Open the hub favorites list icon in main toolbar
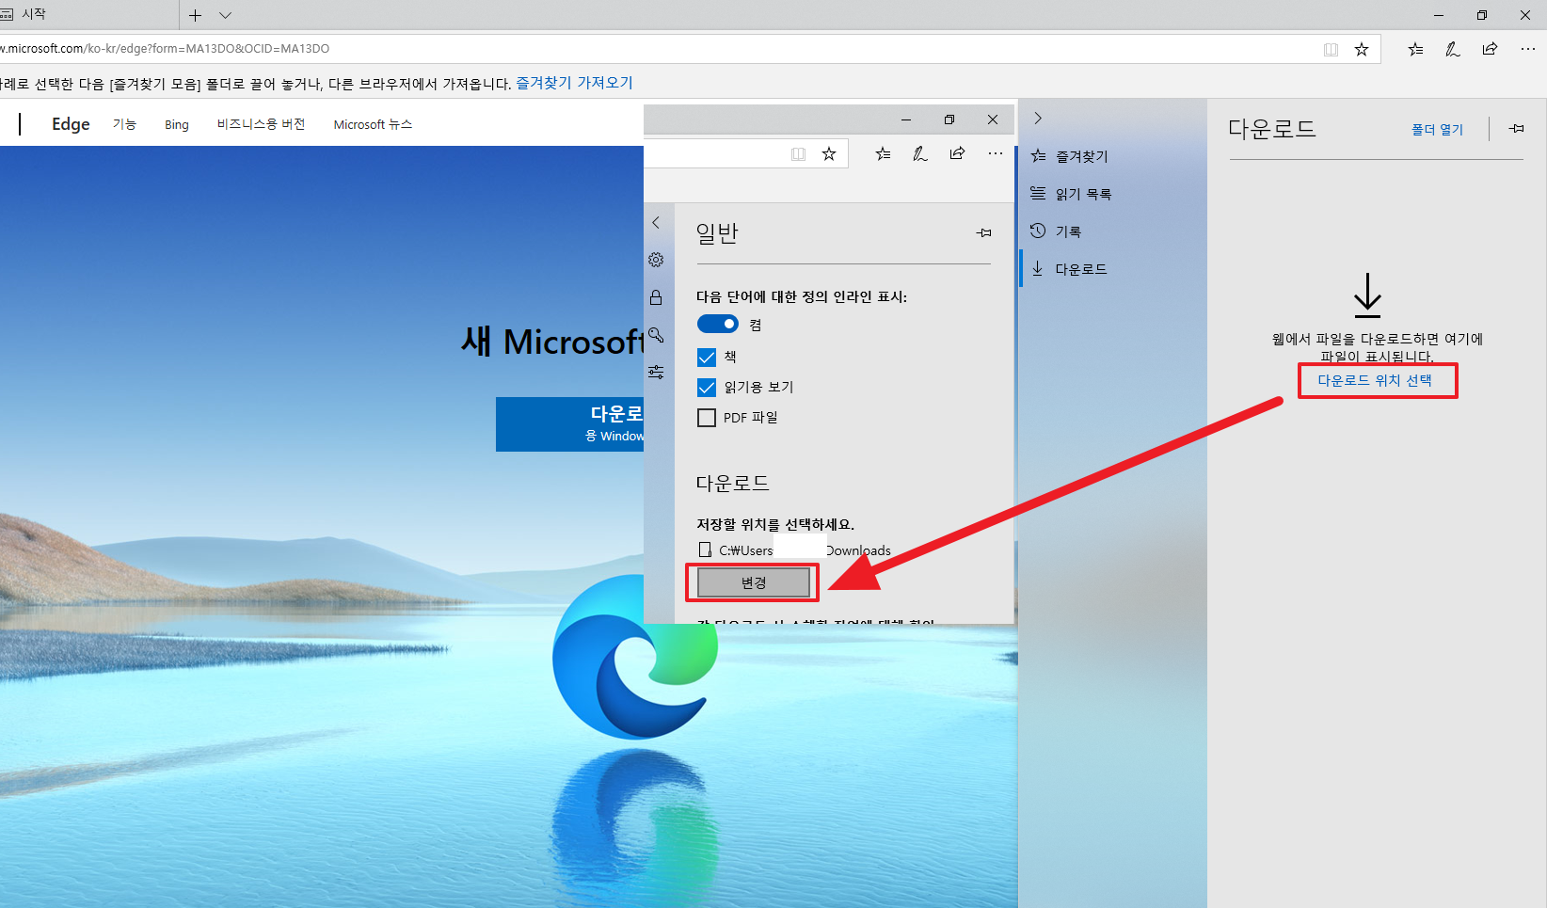The width and height of the screenshot is (1547, 908). [x=1415, y=49]
